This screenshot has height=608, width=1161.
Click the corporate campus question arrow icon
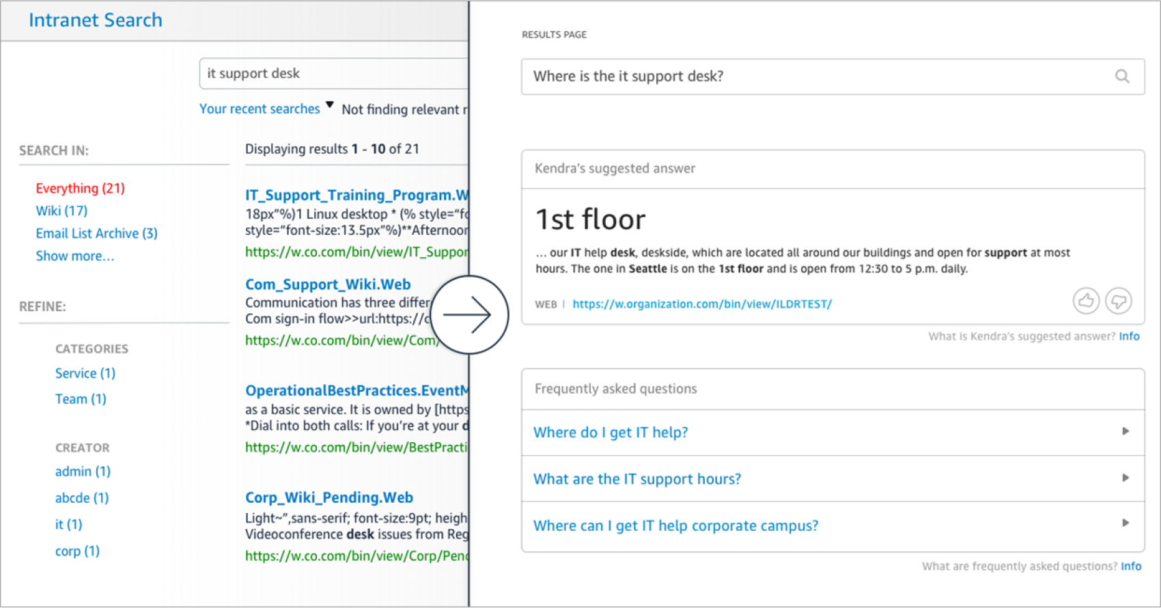coord(1125,524)
